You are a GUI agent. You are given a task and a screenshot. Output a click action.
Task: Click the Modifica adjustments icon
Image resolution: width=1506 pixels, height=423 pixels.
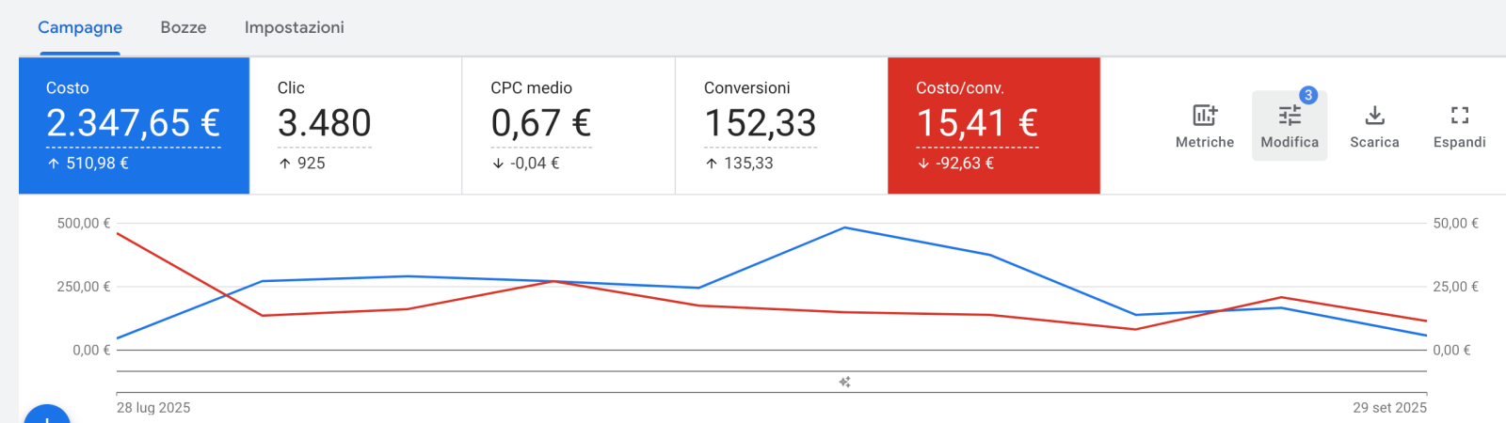1290,116
